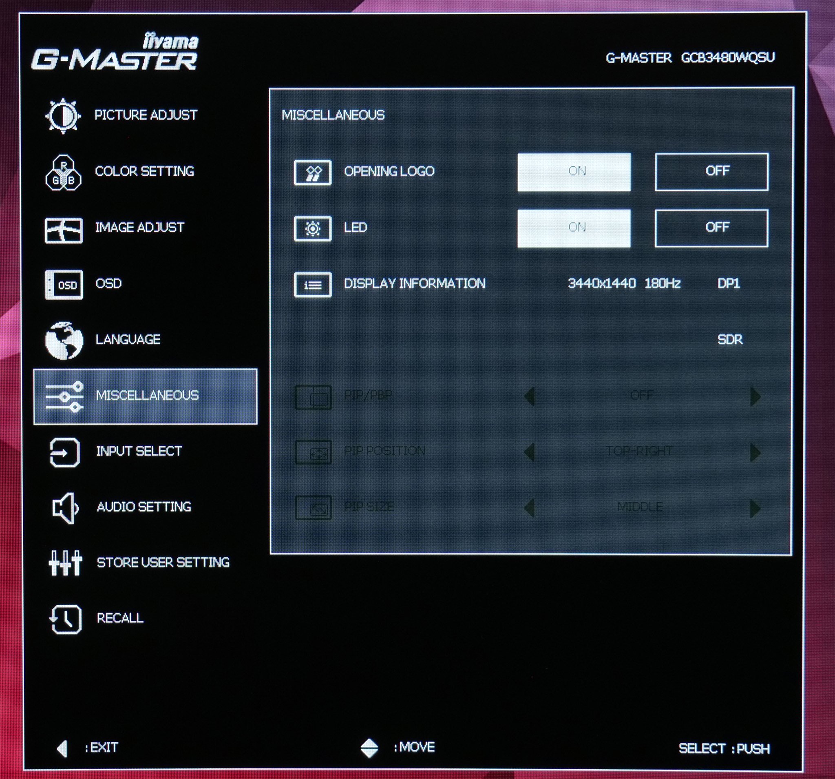Click the EXIT left arrow
835x779 pixels.
(62, 748)
